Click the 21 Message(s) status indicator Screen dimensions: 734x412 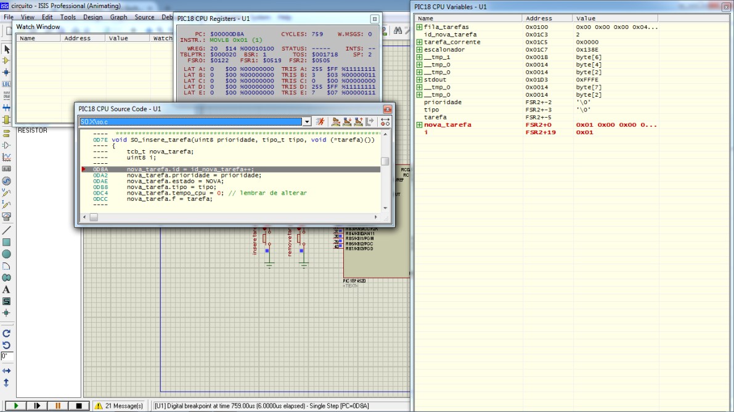pyautogui.click(x=118, y=406)
